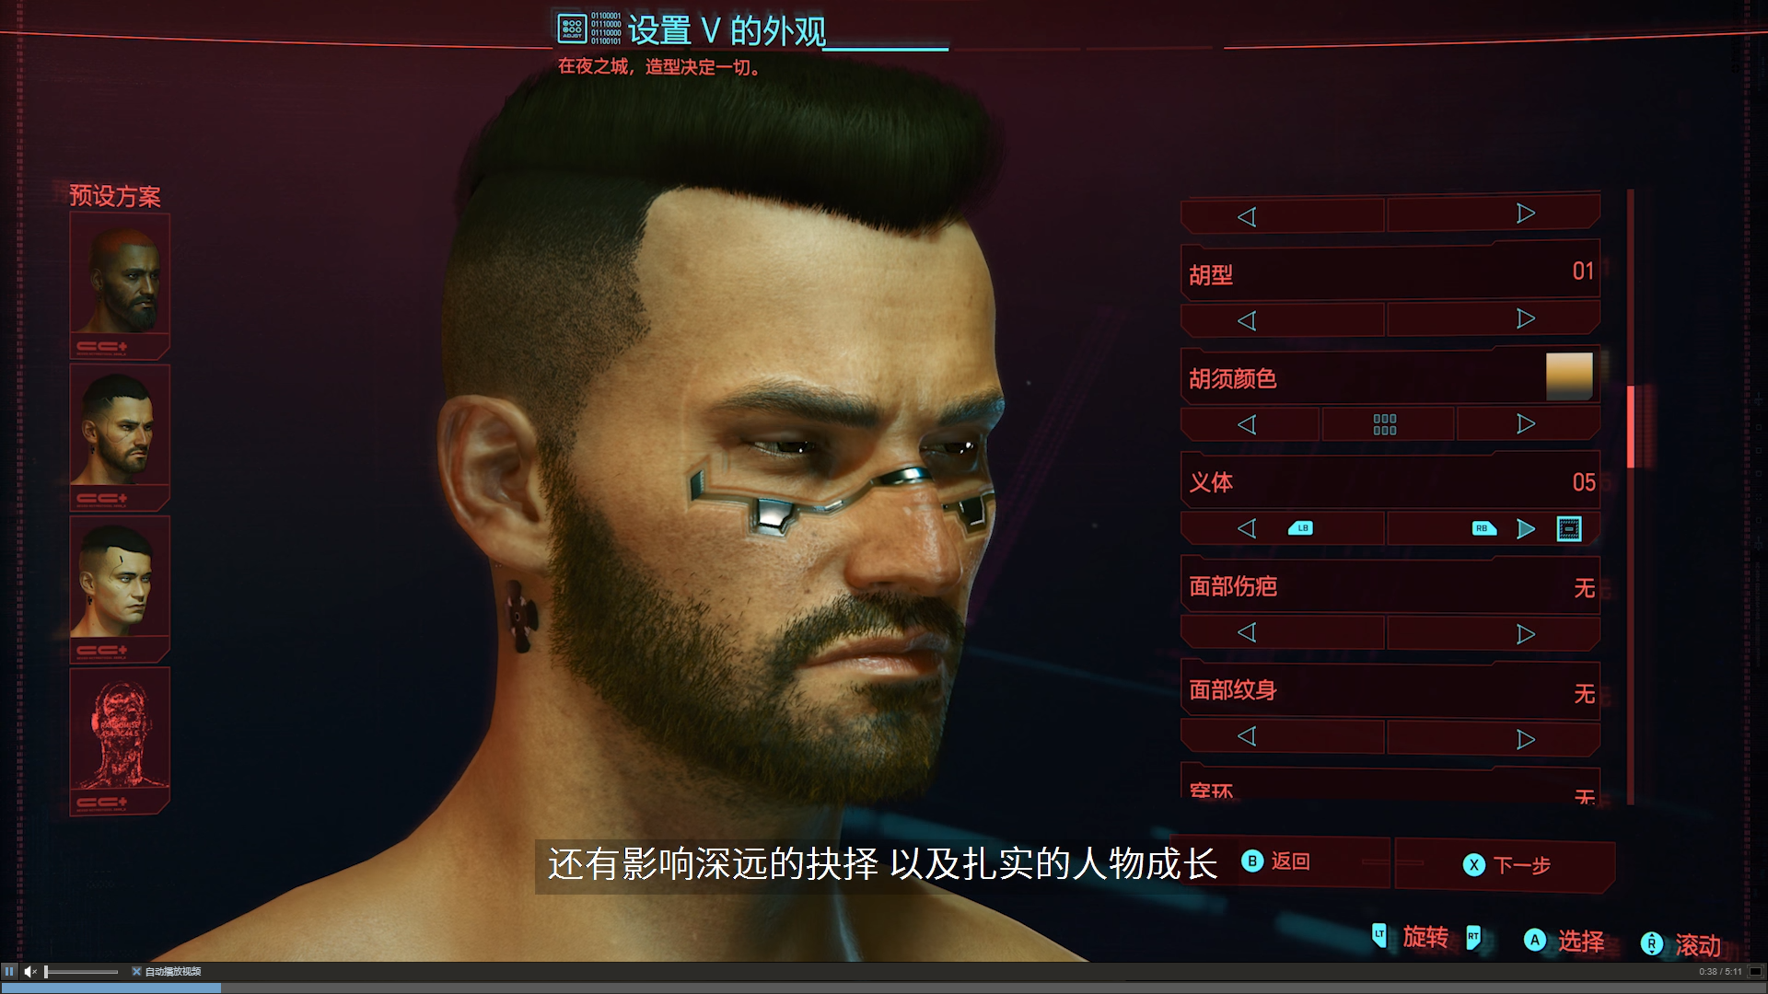
Task: Choose previous 面部纹身 face tattoo option
Action: coord(1247,736)
